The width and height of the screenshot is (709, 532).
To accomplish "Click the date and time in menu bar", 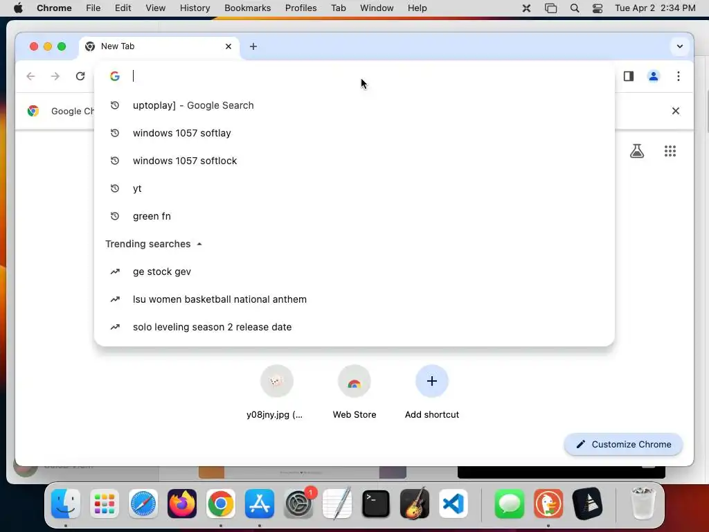I will [x=655, y=8].
